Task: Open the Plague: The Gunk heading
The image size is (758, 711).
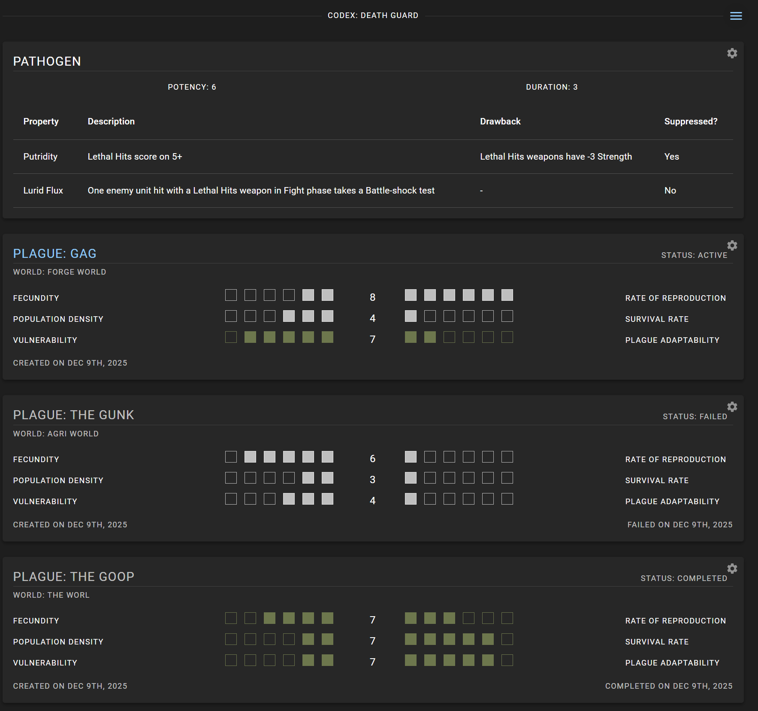Action: (x=74, y=415)
